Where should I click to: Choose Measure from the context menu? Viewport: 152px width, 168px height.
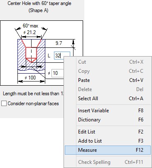108,150
